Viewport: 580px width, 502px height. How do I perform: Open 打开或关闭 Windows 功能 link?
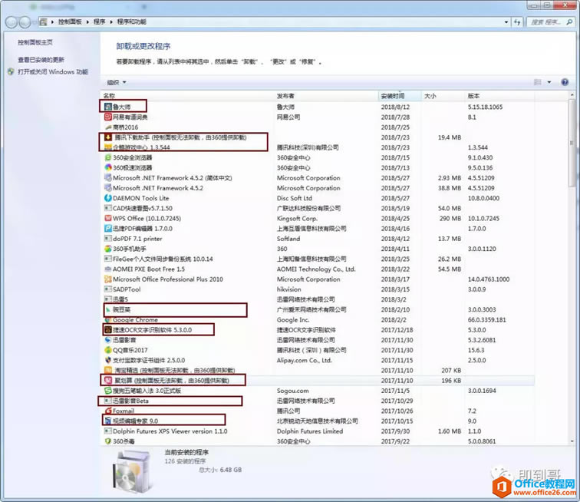click(x=53, y=72)
